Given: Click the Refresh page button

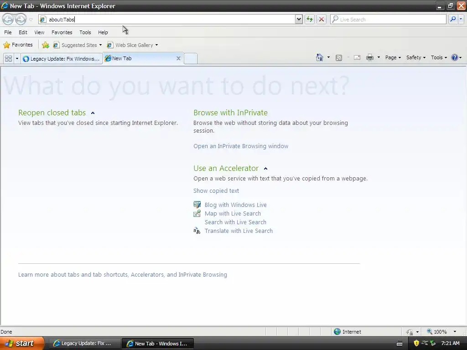Looking at the screenshot, I should click(x=310, y=19).
